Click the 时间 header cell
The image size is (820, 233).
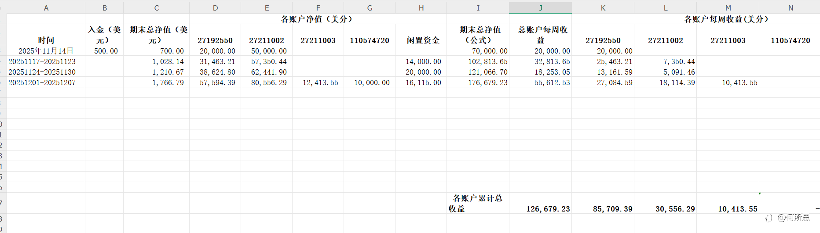(46, 35)
